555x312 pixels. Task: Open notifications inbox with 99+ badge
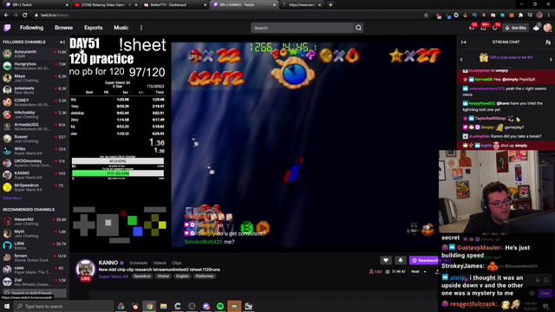point(484,27)
